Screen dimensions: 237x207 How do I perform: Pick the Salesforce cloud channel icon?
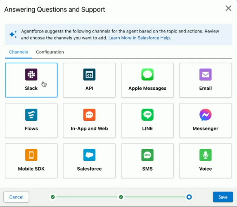click(x=89, y=155)
